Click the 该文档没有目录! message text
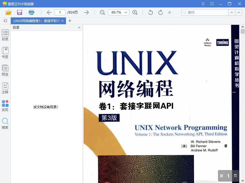Image resolution: width=245 pixels, height=183 pixels. (46, 107)
